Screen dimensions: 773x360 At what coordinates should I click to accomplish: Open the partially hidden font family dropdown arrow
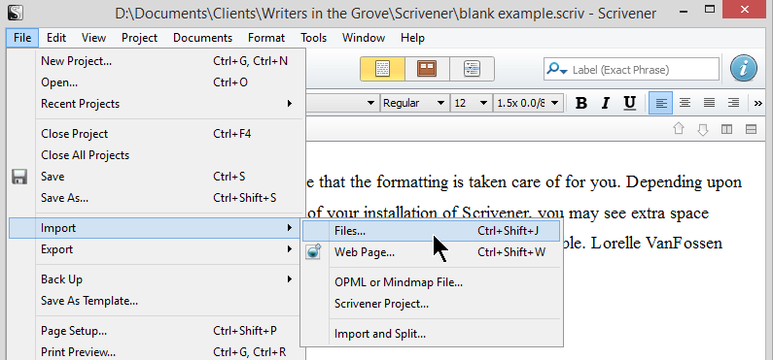click(370, 103)
